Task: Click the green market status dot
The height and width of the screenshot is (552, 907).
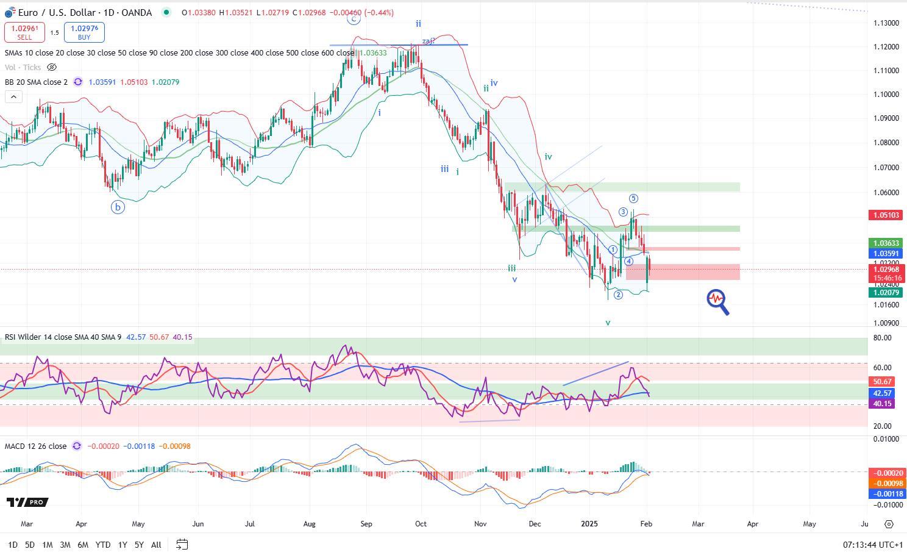Action: [x=166, y=12]
